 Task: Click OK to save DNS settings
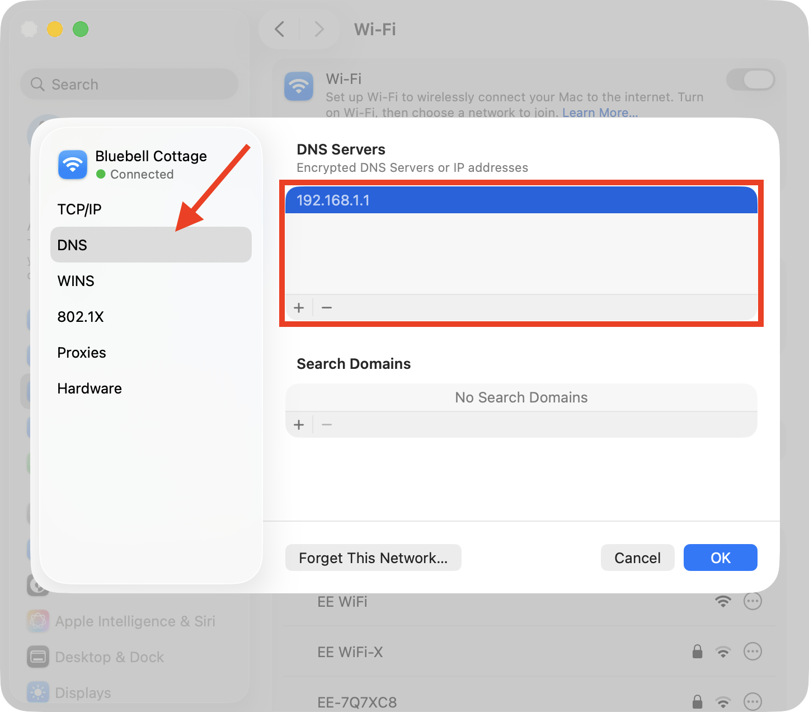[x=720, y=558]
